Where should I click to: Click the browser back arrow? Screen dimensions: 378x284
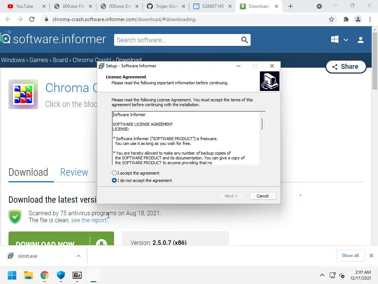coord(8,19)
